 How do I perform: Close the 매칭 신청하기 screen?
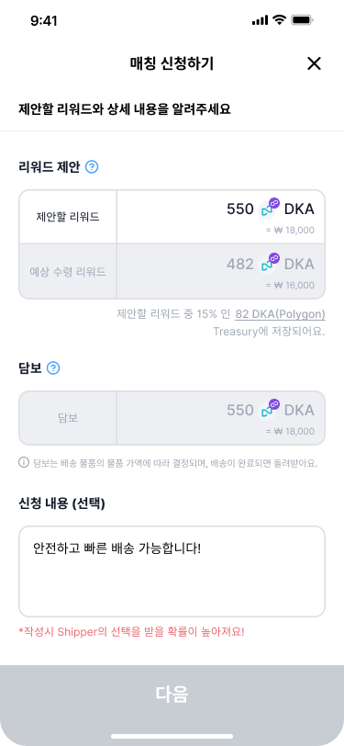(x=314, y=63)
